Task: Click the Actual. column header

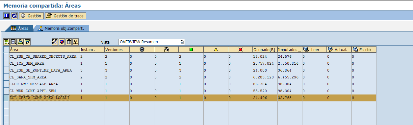Action: tap(339, 50)
